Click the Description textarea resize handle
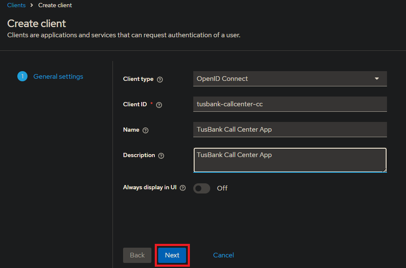The width and height of the screenshot is (406, 268). (x=384, y=170)
